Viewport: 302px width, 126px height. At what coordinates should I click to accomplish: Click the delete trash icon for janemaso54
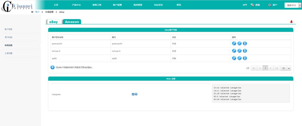pyautogui.click(x=245, y=43)
